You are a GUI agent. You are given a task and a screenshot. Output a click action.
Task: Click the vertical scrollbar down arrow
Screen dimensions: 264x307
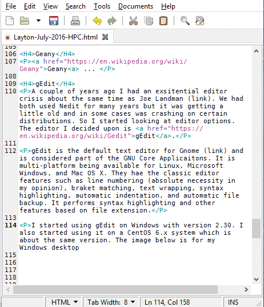click(x=256, y=279)
